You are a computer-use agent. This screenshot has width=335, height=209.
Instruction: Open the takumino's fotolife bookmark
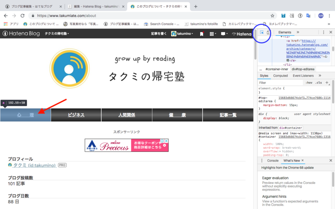click(201, 24)
